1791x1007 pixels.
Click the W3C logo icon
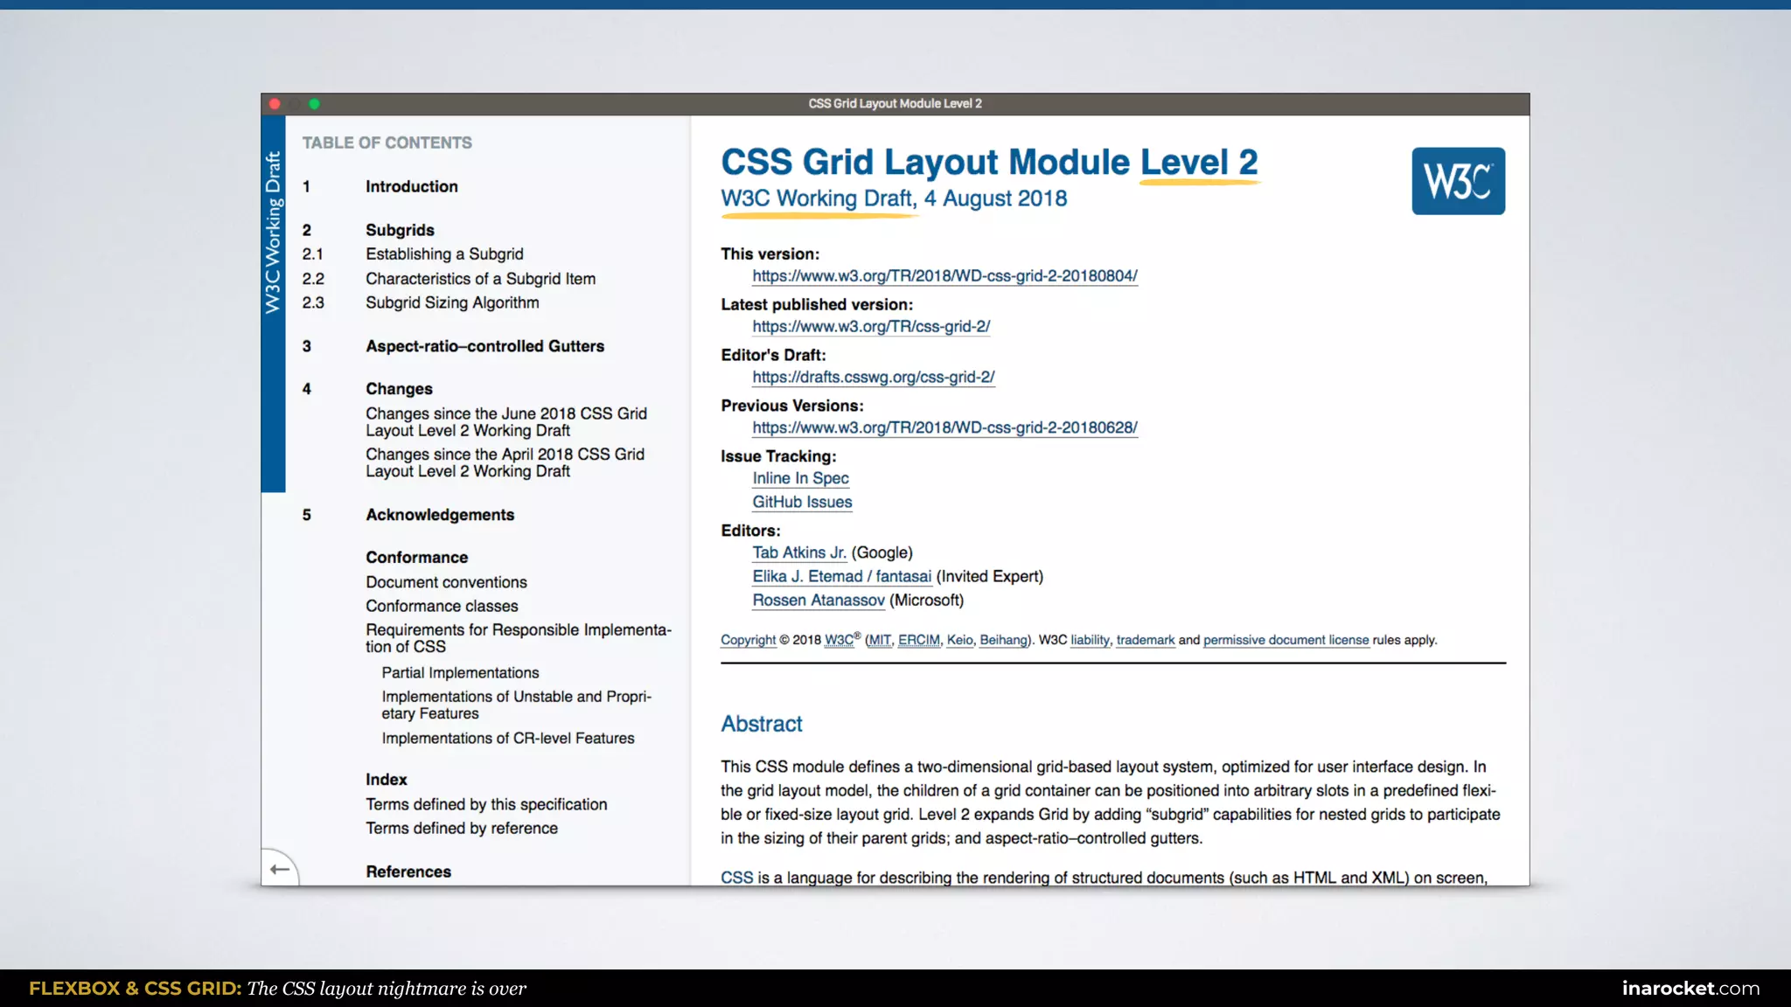(1458, 181)
